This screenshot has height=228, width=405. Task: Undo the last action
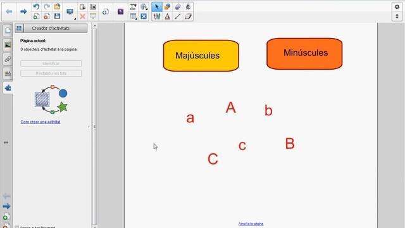[x=36, y=7]
